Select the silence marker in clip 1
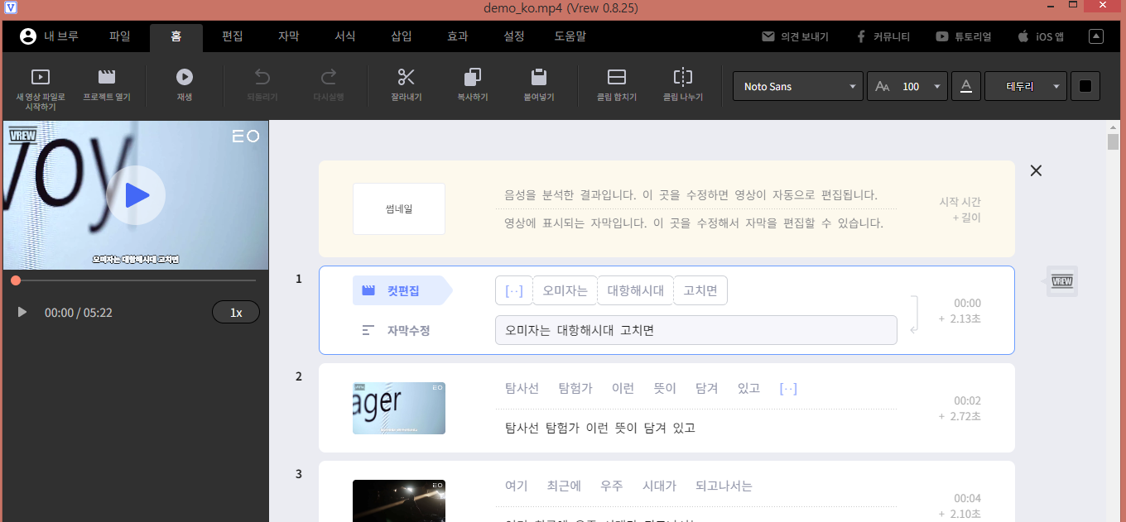Image resolution: width=1126 pixels, height=522 pixels. [x=514, y=290]
